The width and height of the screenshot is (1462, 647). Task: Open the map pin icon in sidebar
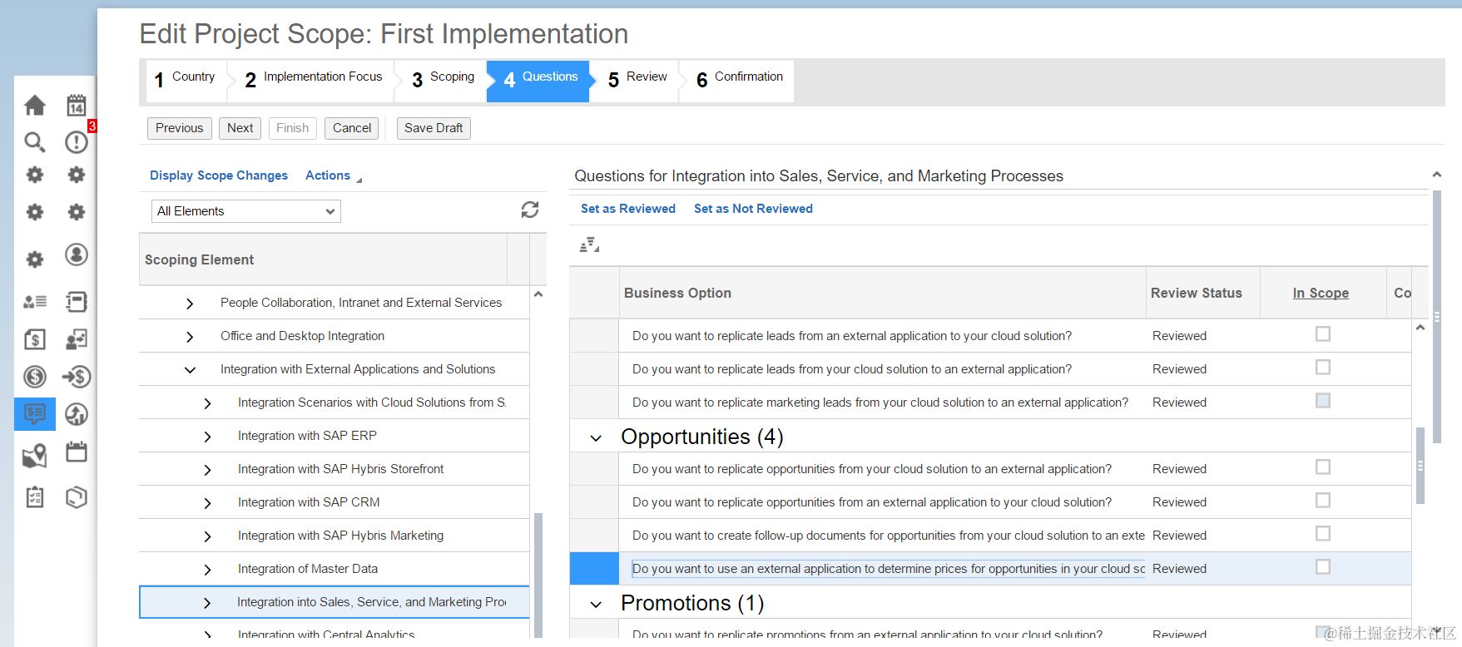click(34, 455)
